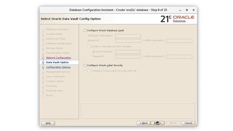Click the Account manager input field
The image size is (233, 131).
click(x=128, y=52)
